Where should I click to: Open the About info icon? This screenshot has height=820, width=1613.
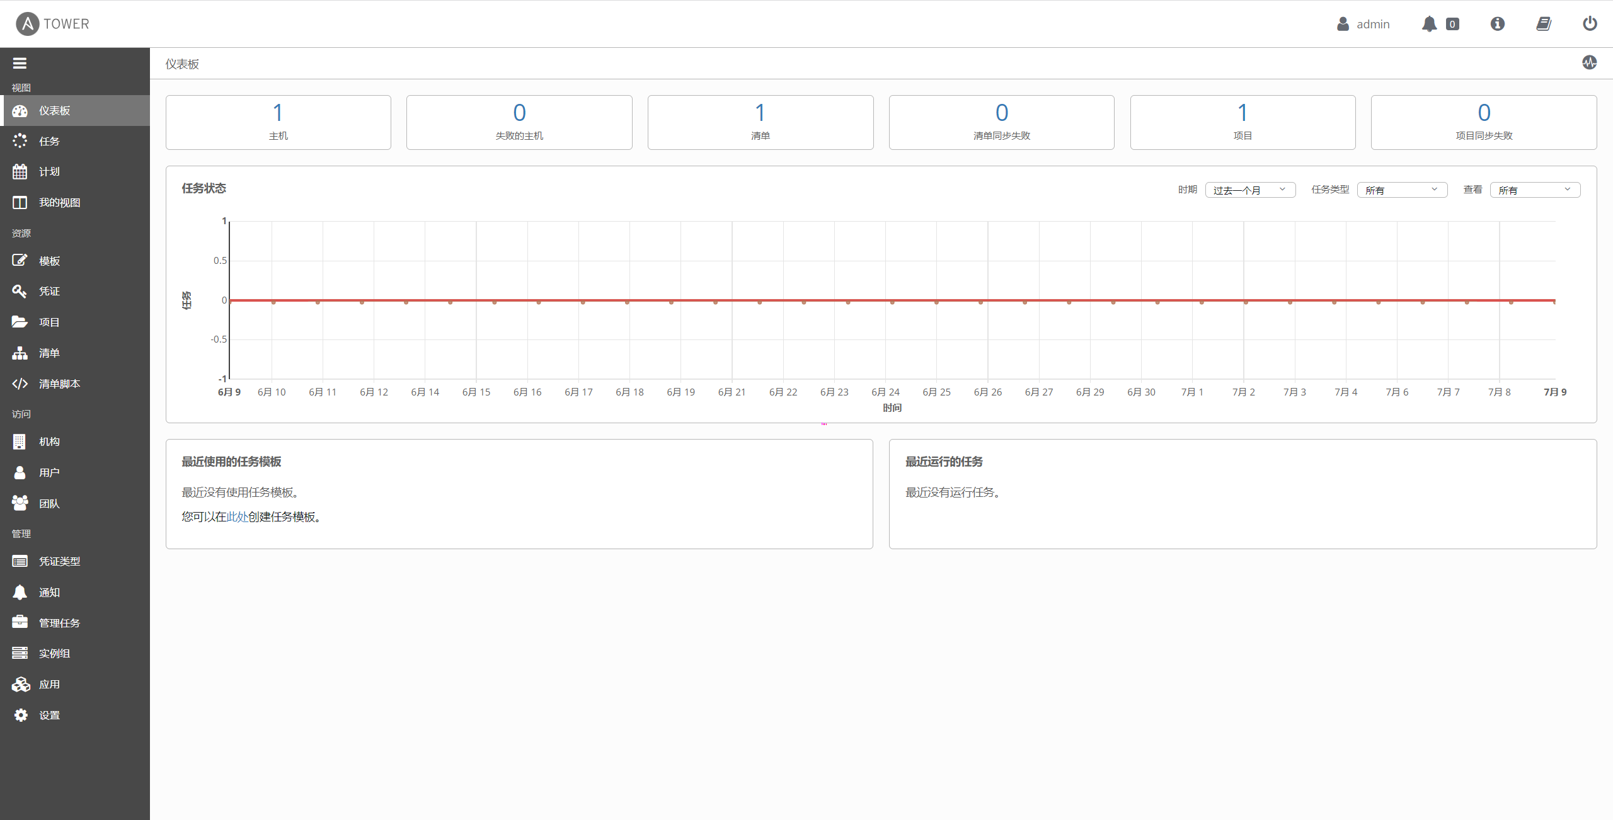1497,24
